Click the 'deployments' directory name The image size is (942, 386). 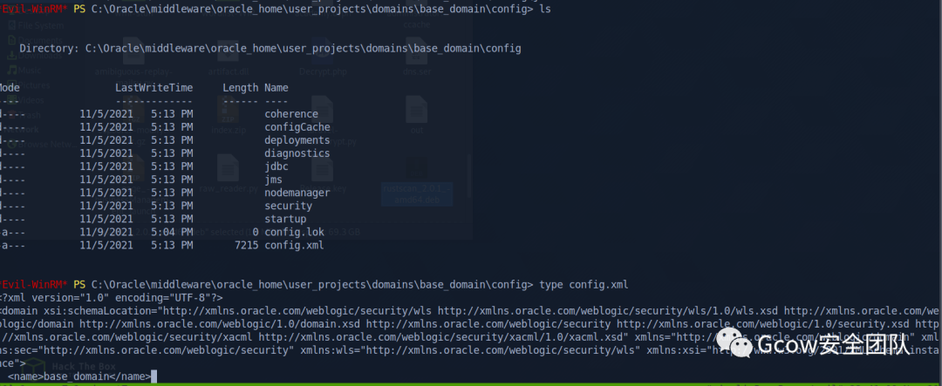[297, 140]
